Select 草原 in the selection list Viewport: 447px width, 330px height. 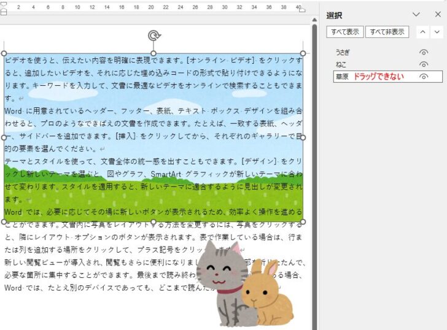[x=387, y=77]
